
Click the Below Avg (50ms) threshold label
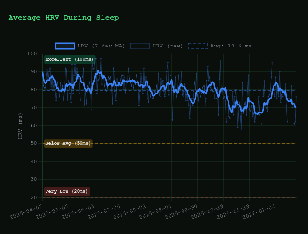pos(68,143)
